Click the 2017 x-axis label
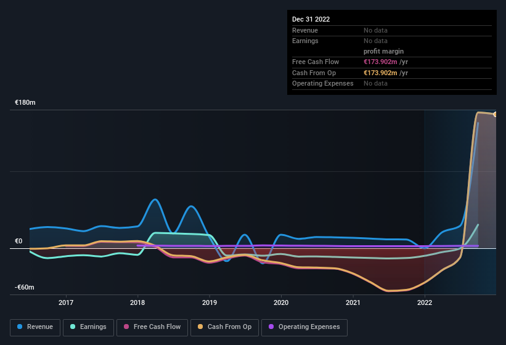The width and height of the screenshot is (506, 345). click(66, 302)
